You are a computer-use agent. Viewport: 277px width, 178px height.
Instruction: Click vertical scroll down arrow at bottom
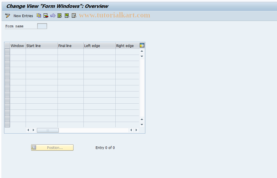(142, 125)
